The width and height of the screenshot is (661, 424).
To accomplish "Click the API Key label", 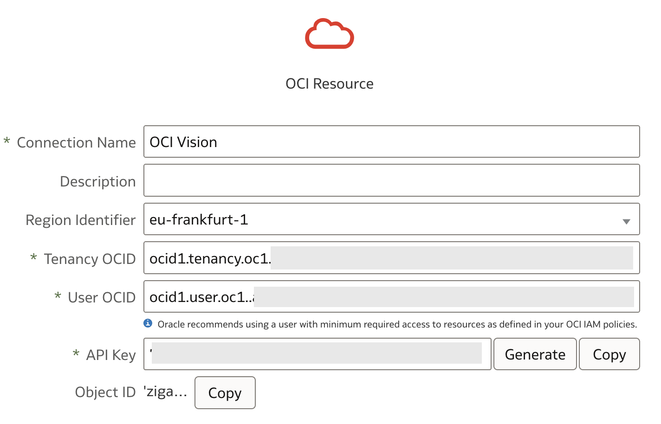I will pos(111,355).
